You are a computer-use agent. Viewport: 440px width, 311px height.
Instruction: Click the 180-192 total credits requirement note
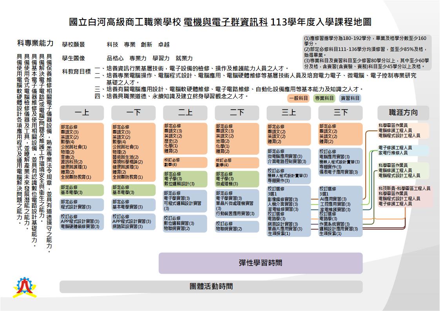coord(365,41)
